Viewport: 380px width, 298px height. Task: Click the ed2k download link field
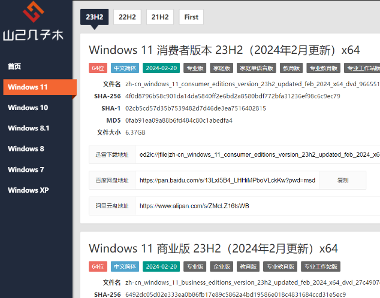click(258, 155)
